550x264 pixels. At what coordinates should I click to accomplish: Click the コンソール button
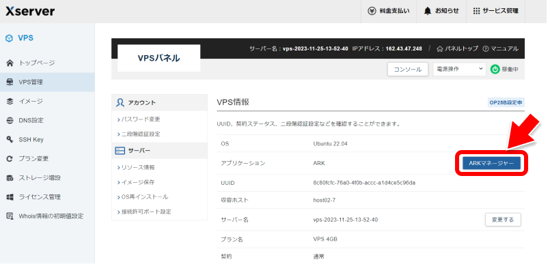408,70
